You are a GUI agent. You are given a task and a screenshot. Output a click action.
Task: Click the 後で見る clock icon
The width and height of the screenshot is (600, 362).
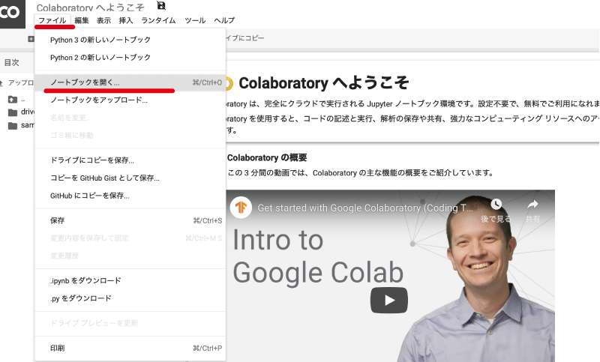tap(496, 205)
